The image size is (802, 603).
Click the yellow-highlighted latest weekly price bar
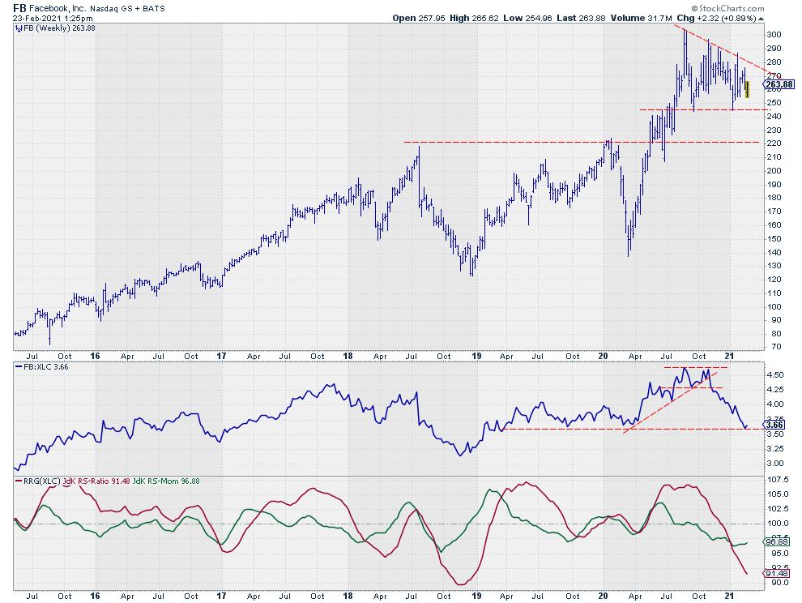[747, 89]
